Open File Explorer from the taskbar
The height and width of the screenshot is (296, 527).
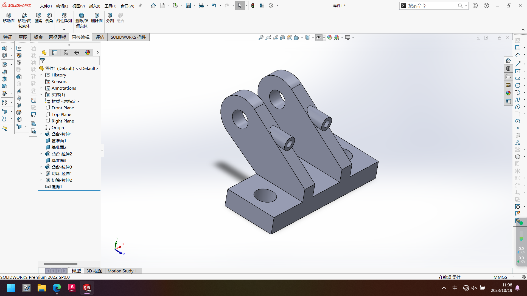click(42, 288)
